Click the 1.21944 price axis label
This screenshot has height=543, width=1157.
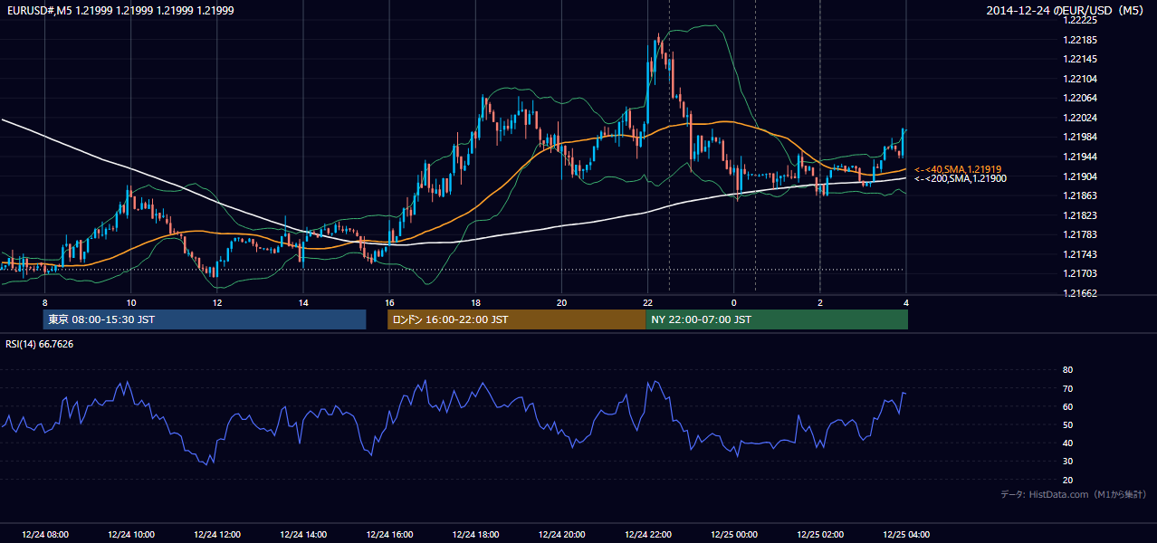click(1078, 157)
